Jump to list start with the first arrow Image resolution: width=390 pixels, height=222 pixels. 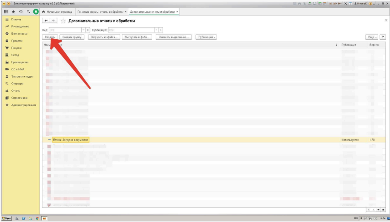pos(369,210)
